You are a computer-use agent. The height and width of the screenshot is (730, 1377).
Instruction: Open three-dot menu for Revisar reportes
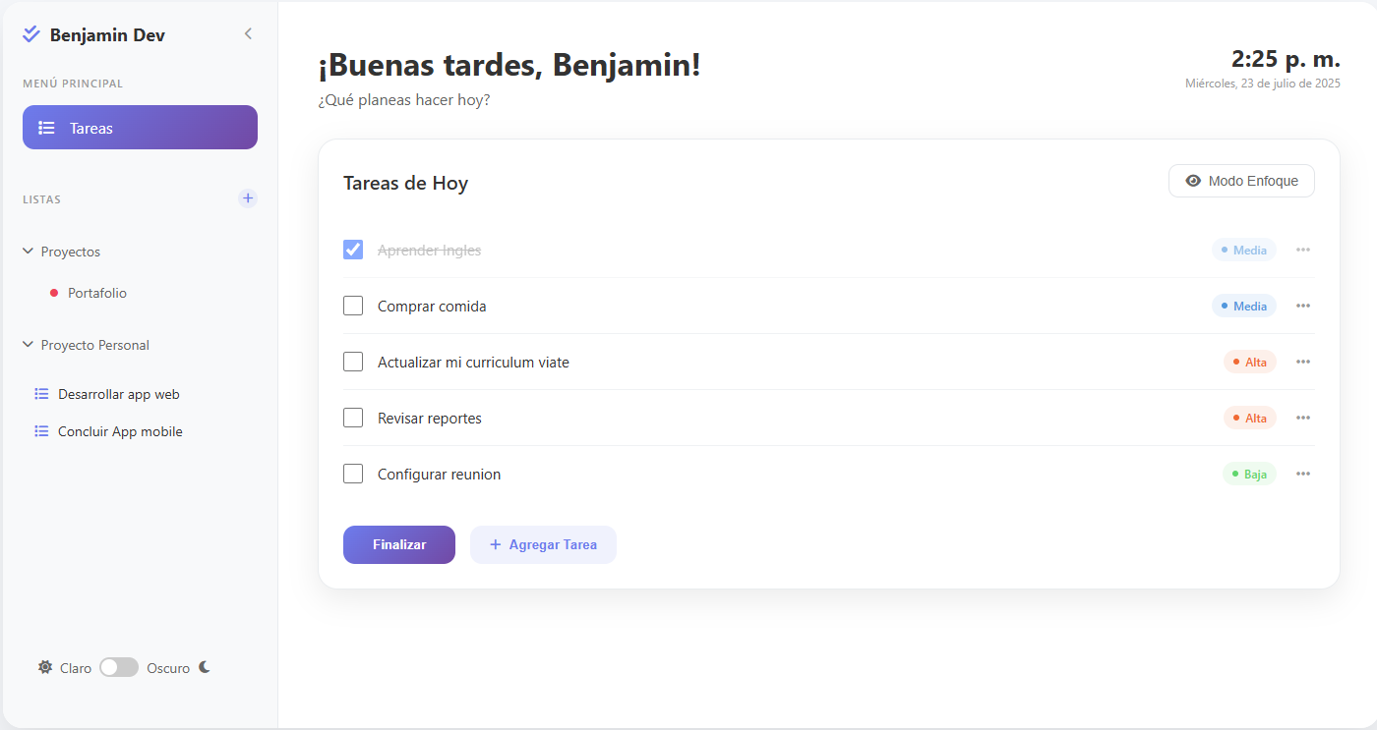tap(1303, 418)
